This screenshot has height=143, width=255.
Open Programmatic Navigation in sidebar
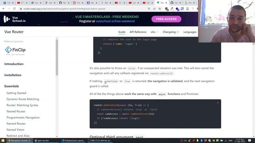(23, 118)
